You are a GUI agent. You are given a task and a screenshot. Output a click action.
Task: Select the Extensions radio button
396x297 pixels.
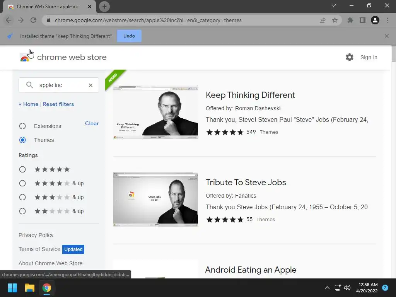coord(22,126)
